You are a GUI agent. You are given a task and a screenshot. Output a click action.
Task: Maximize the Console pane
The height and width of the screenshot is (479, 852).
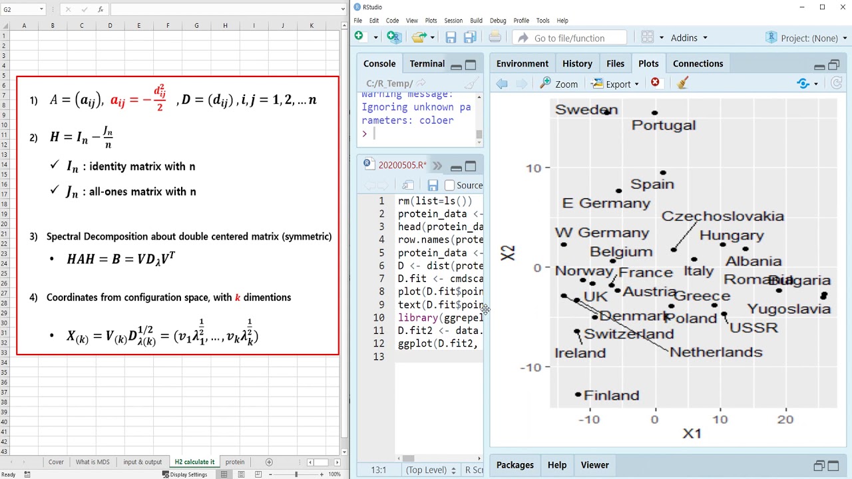pyautogui.click(x=471, y=65)
